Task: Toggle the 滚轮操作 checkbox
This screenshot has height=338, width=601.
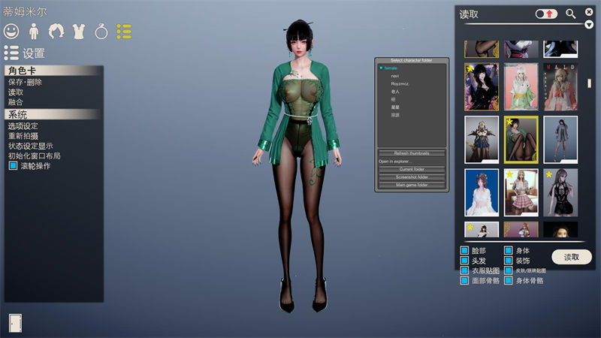Action: point(13,166)
